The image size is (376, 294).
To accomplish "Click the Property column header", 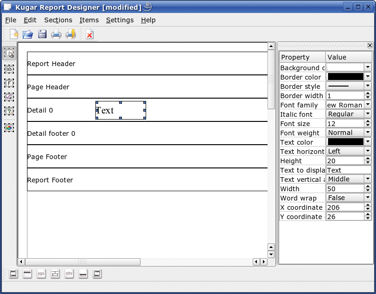I will point(302,57).
